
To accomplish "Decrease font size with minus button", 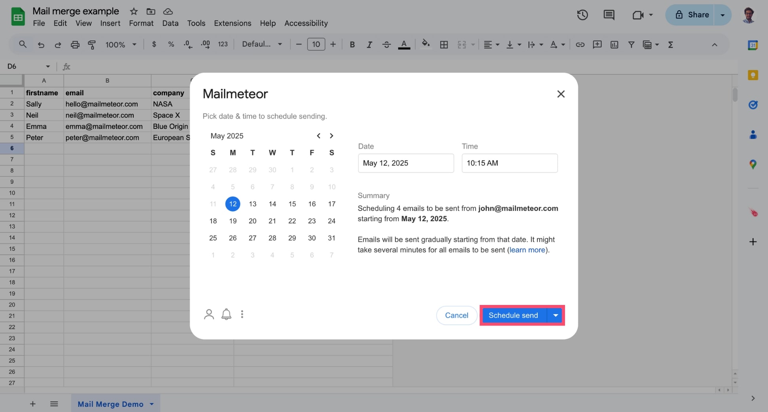I will coord(299,44).
